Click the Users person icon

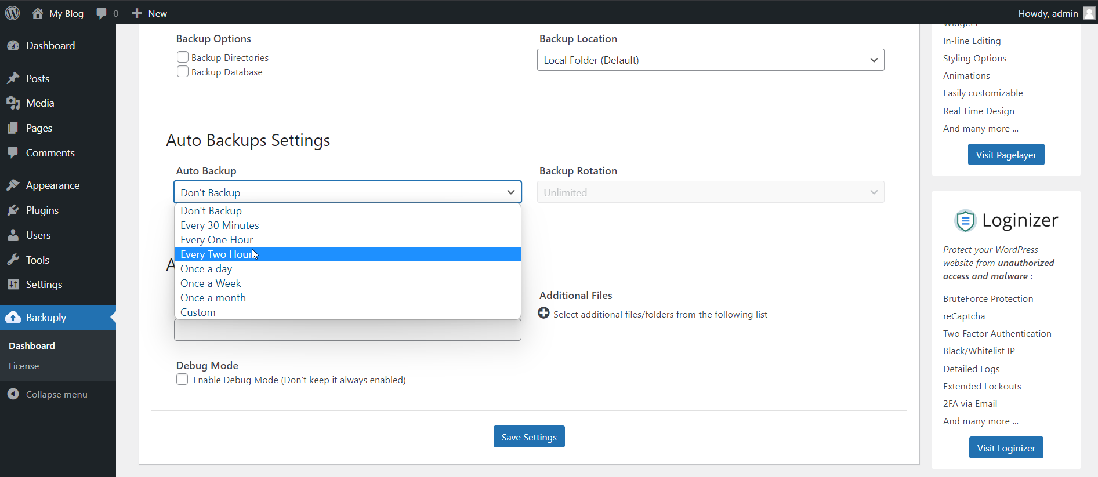[x=13, y=235]
